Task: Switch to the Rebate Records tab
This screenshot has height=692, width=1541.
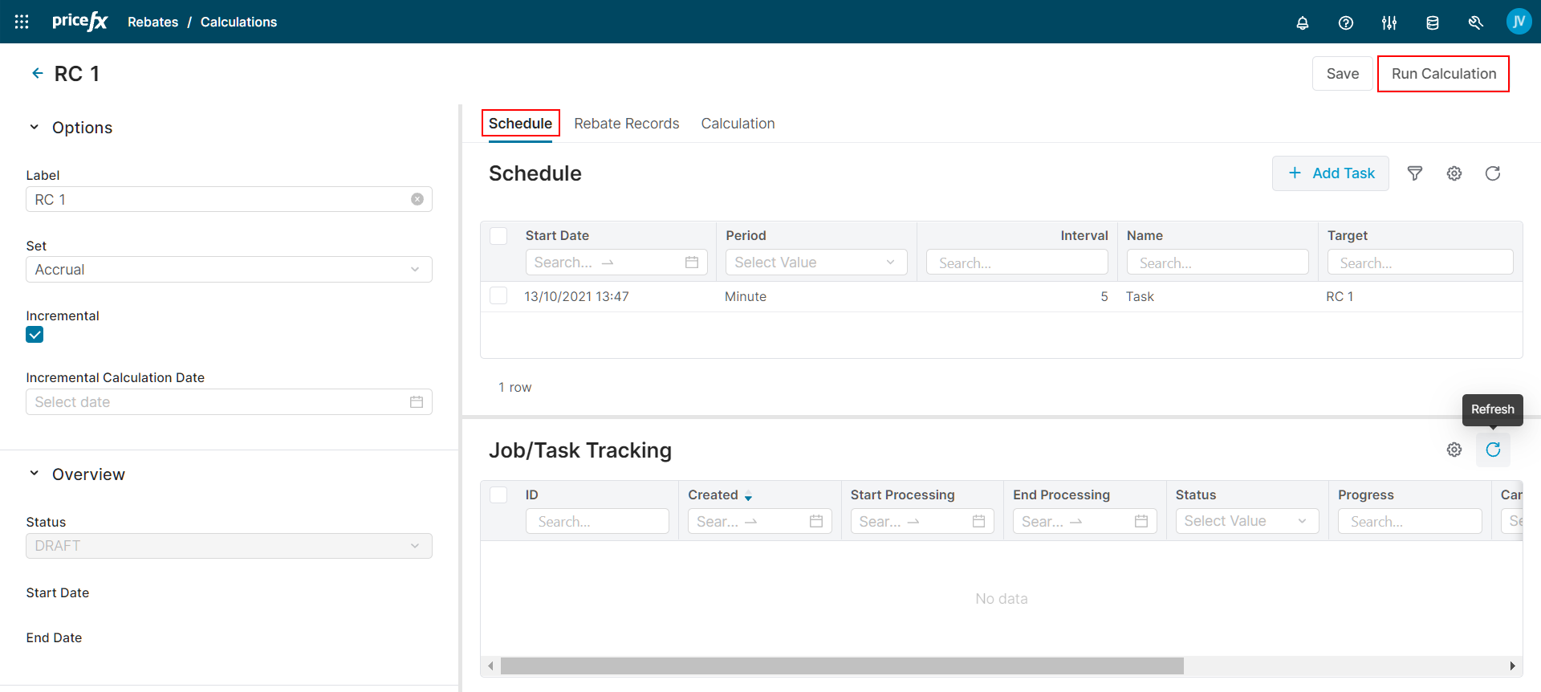Action: pyautogui.click(x=626, y=124)
